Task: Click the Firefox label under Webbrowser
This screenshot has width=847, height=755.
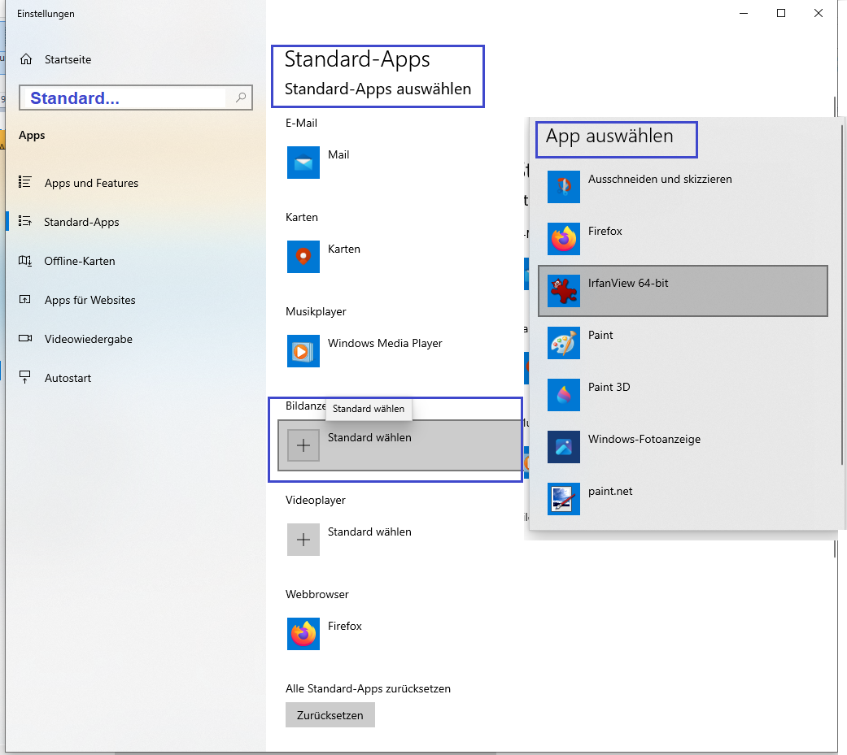Action: click(345, 626)
